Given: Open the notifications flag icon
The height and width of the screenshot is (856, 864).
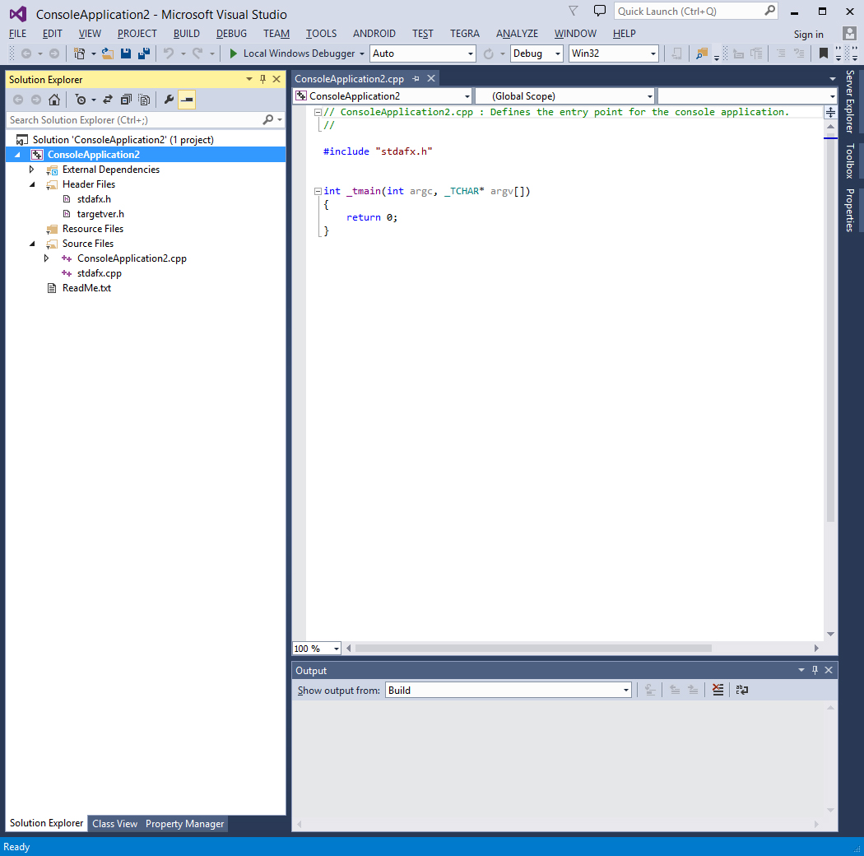Looking at the screenshot, I should [573, 11].
